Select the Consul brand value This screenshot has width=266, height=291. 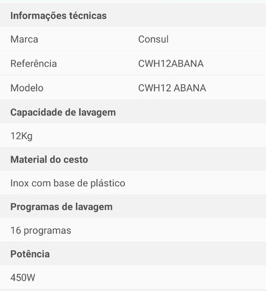coord(153,39)
